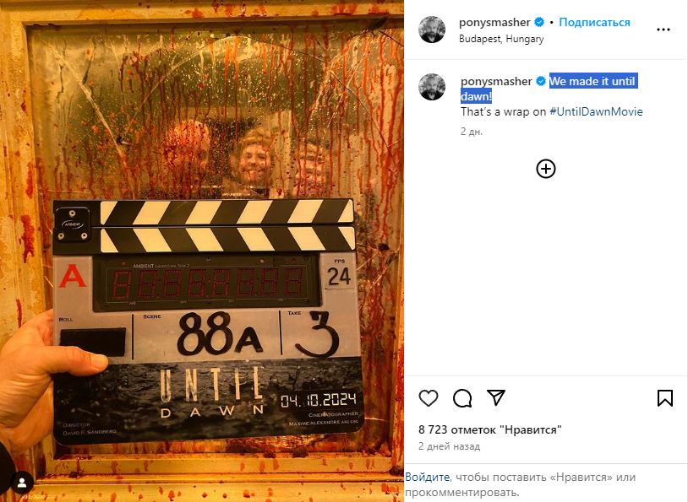Open comments via speech bubble icon
Image resolution: width=688 pixels, height=502 pixels.
(462, 398)
